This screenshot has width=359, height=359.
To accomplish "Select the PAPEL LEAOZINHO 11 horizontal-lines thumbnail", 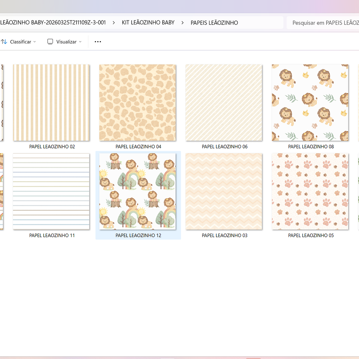I will point(51,191).
